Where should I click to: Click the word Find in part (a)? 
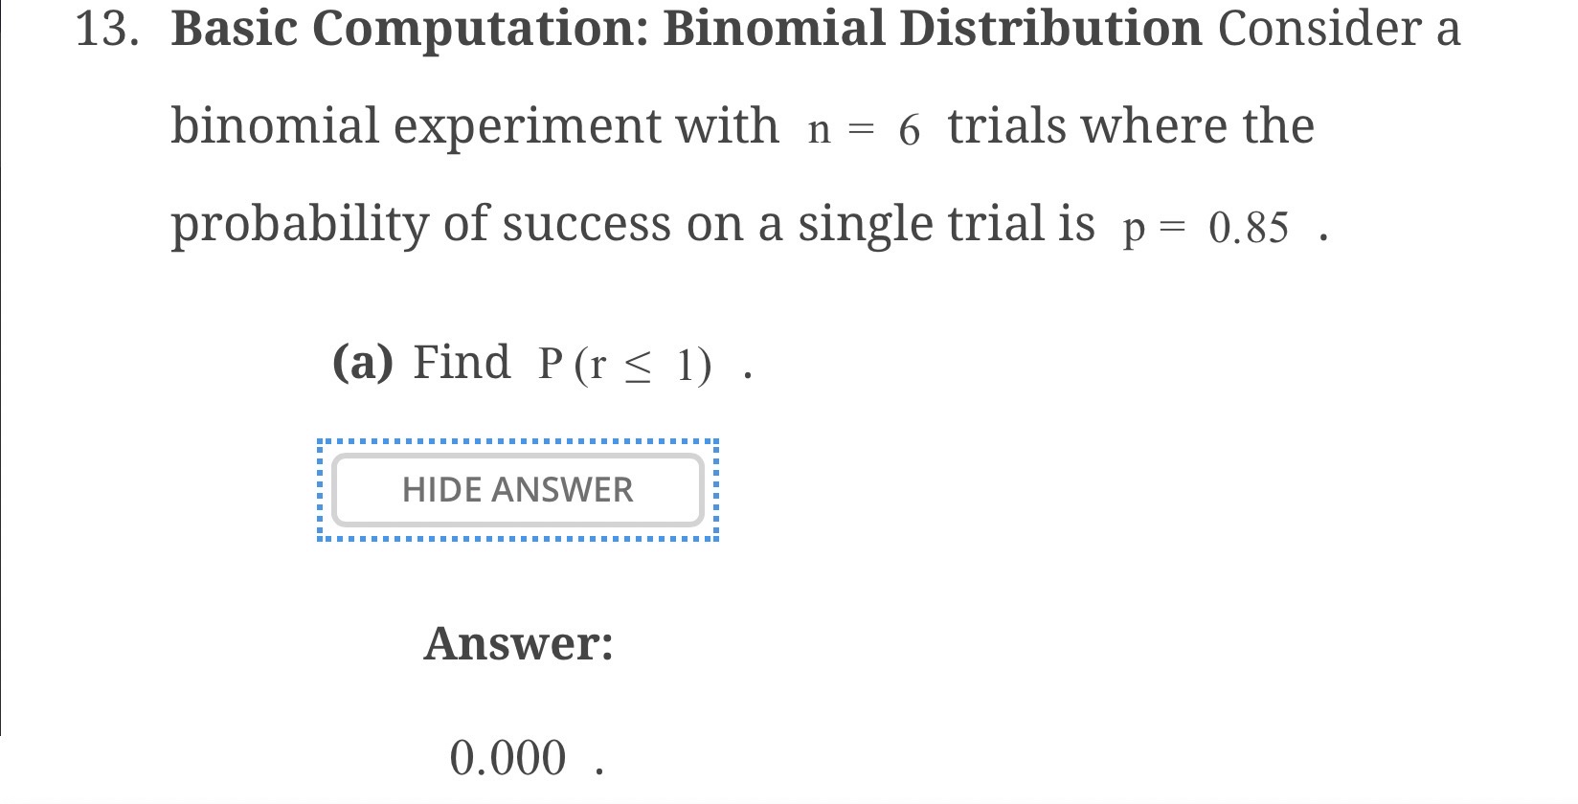(x=463, y=362)
